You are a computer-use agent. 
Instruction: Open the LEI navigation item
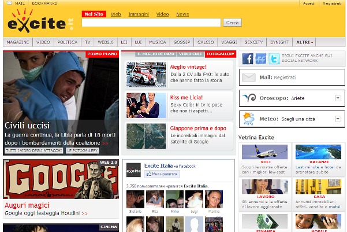point(124,42)
